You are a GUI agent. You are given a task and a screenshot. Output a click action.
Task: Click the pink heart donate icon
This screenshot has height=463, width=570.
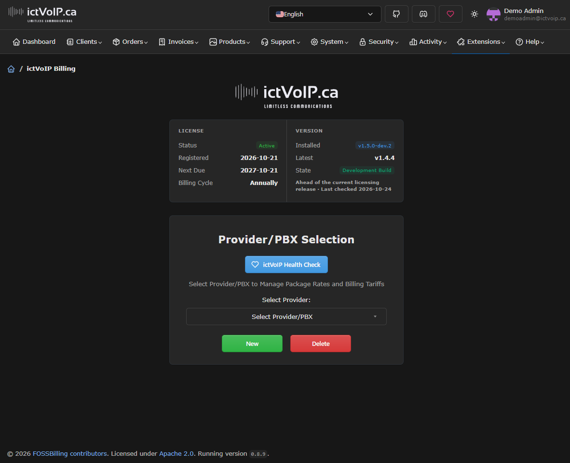click(x=450, y=14)
